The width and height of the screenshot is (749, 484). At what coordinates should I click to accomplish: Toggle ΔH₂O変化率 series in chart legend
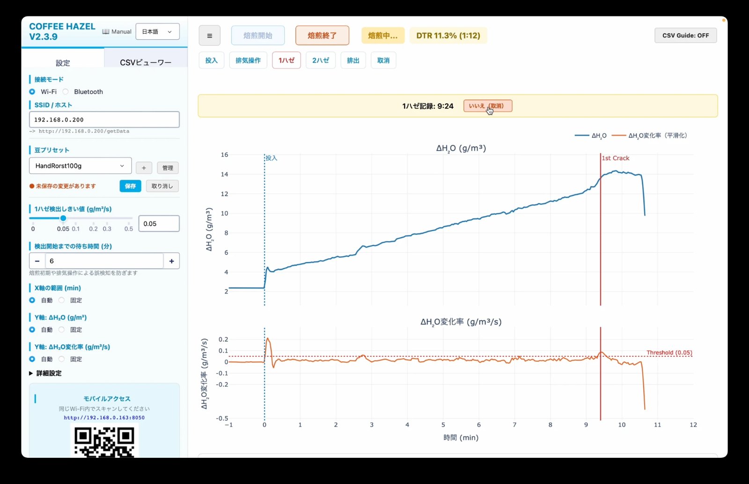[x=649, y=136]
